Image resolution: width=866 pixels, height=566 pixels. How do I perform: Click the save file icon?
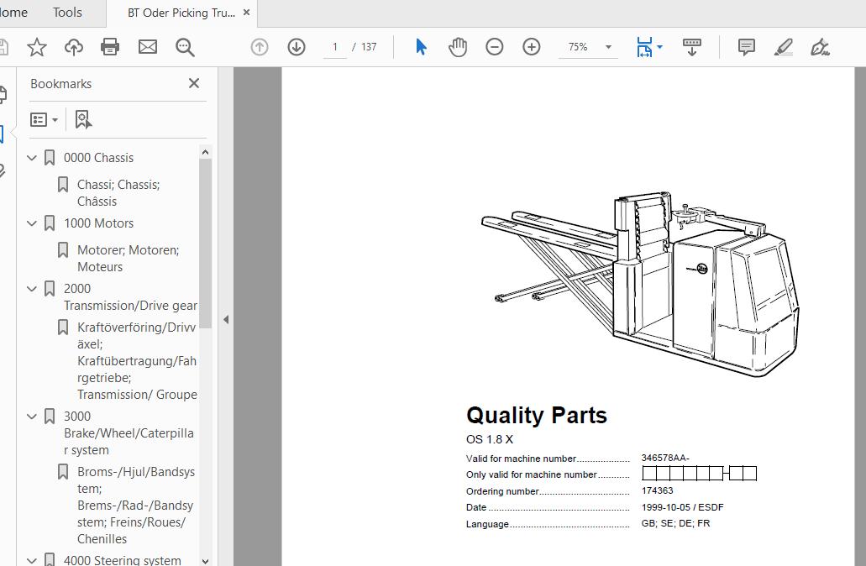coord(3,48)
